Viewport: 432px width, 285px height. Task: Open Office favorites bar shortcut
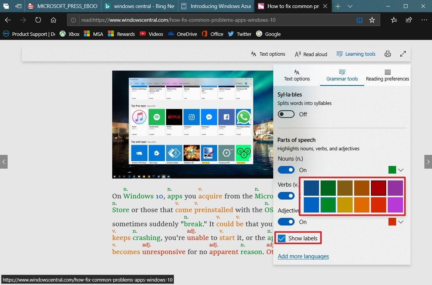(x=213, y=34)
